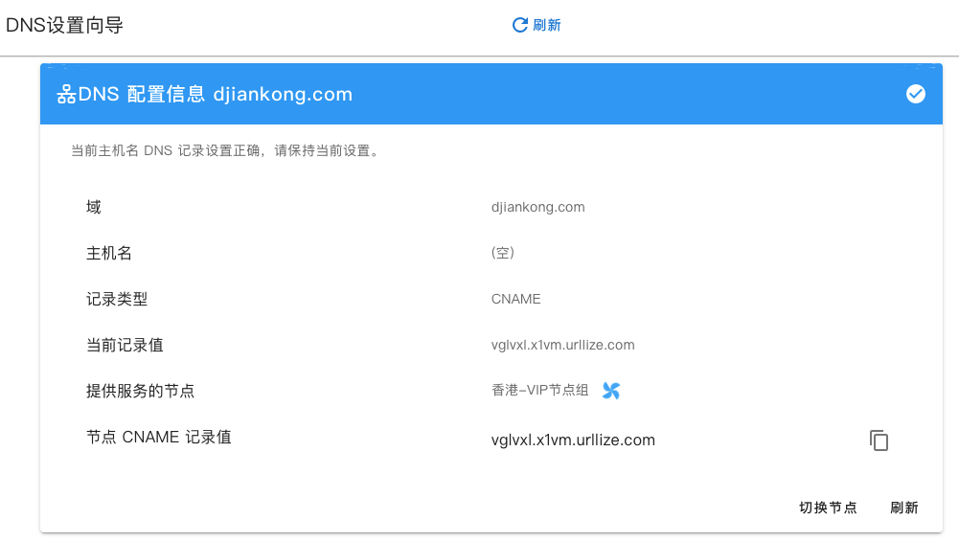Copy the node CNAME value with copy icon
Viewport: 959px width, 542px height.
coord(879,440)
